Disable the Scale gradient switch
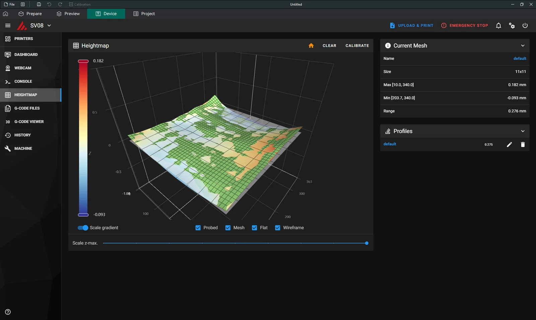 pos(83,228)
